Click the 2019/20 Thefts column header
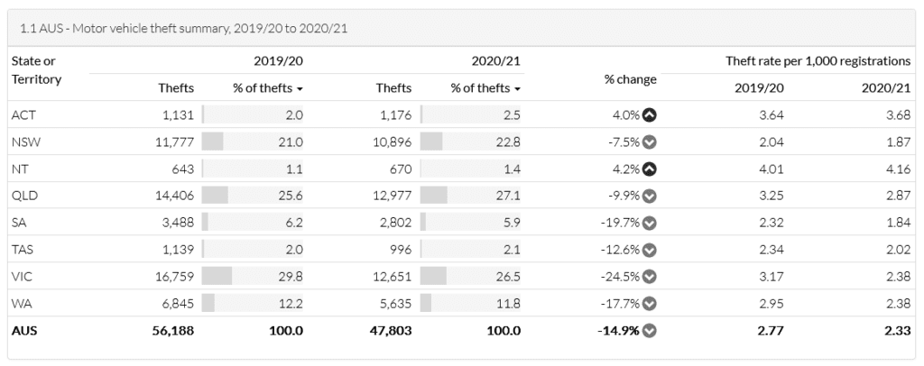Screen dimensions: 924x366 176,88
